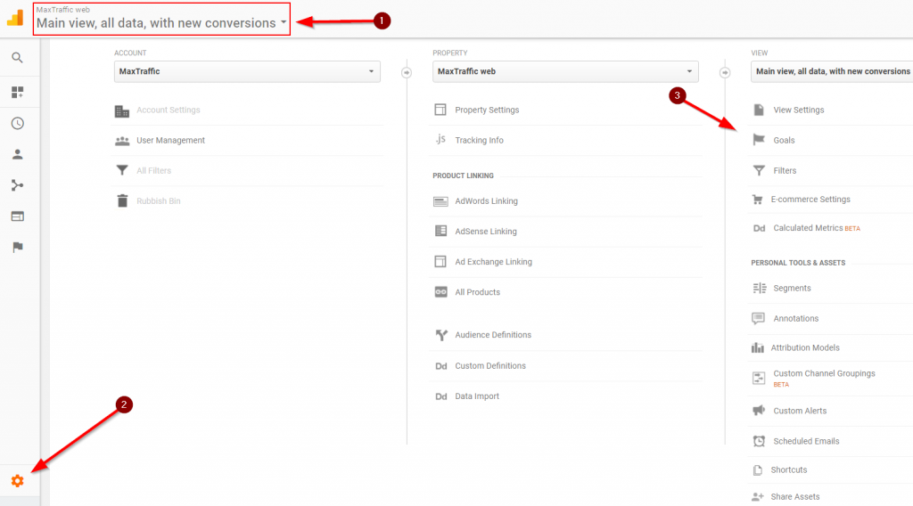Open the MaxTraffic account dropdown
This screenshot has width=913, height=506.
tap(248, 71)
